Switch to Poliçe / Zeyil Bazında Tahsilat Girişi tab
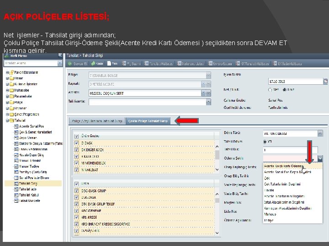The height and width of the screenshot is (246, 329). coord(97,121)
